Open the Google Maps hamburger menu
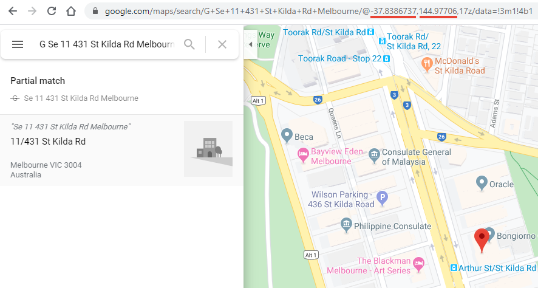The height and width of the screenshot is (288, 538). pyautogui.click(x=18, y=44)
